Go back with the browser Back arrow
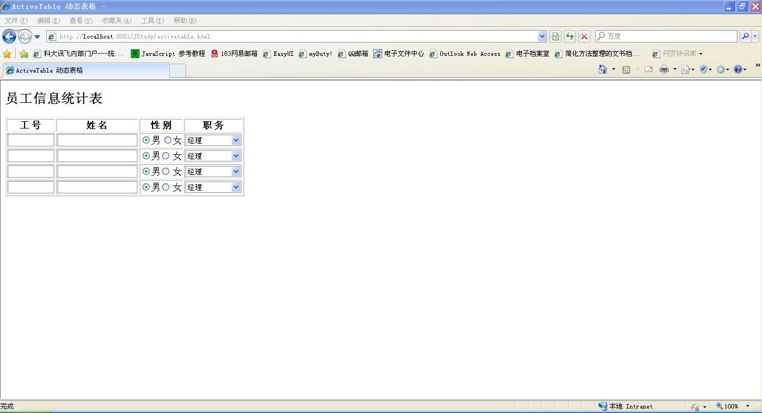The image size is (762, 413). (x=9, y=36)
